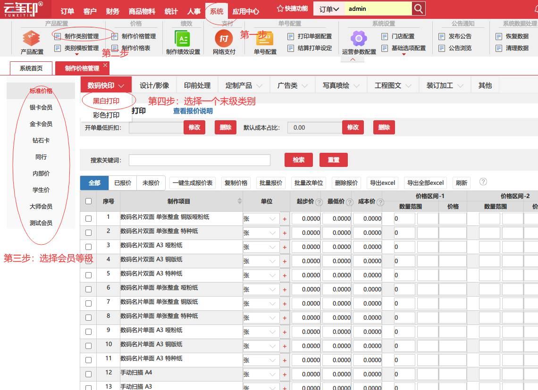Switch to the 系统首页 tab
Image resolution: width=538 pixels, height=390 pixels.
31,68
